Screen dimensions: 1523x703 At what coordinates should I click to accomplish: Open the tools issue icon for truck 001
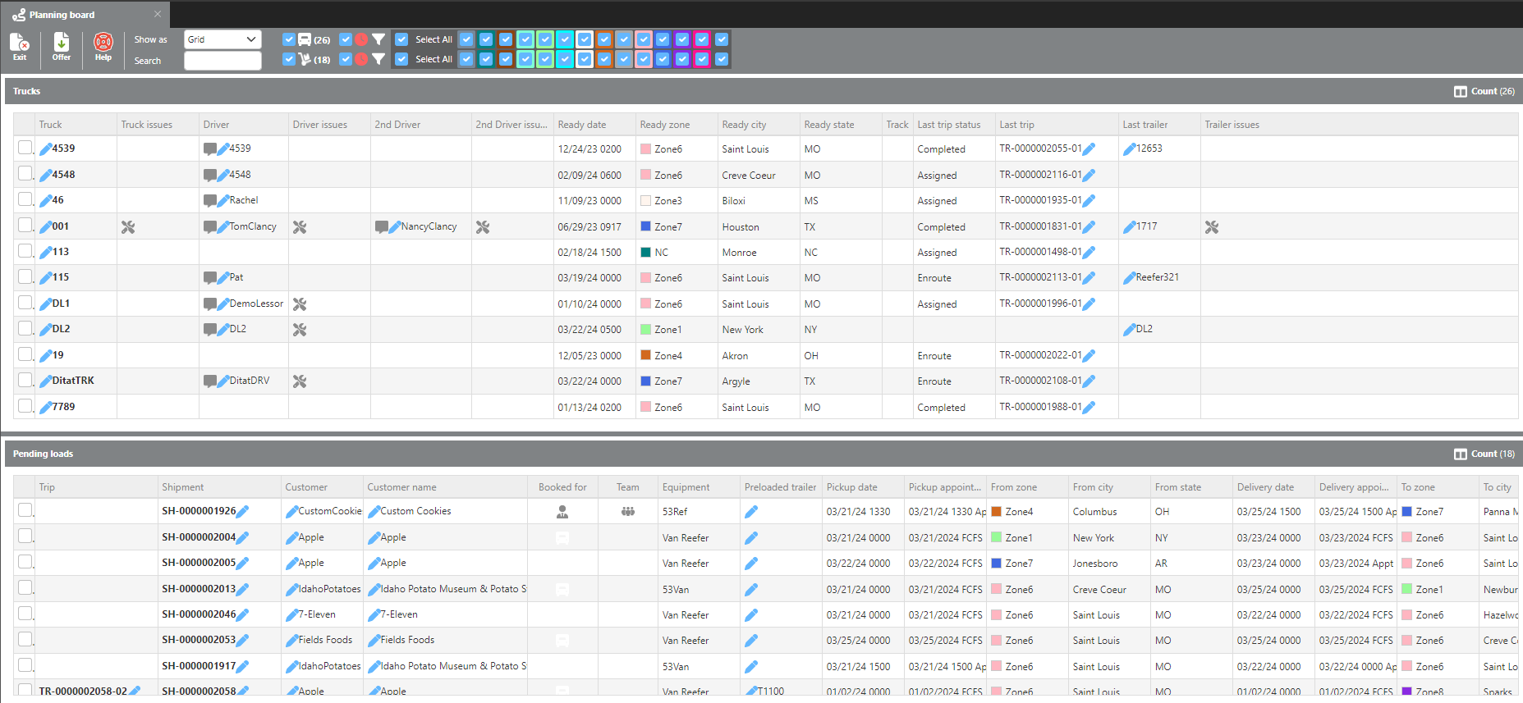128,227
